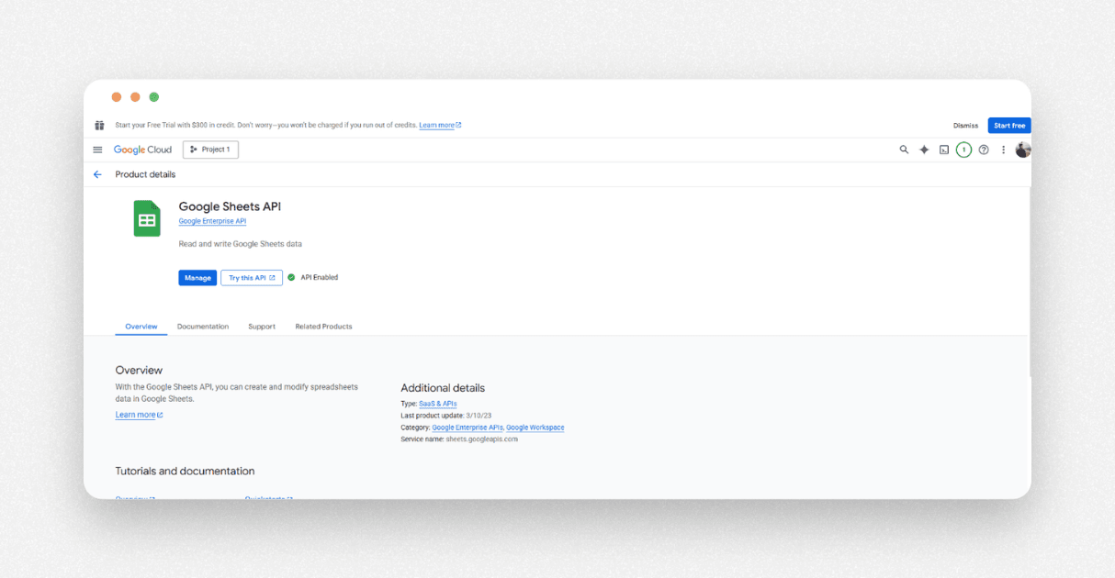Activate the Cloud Shell terminal icon

point(943,150)
